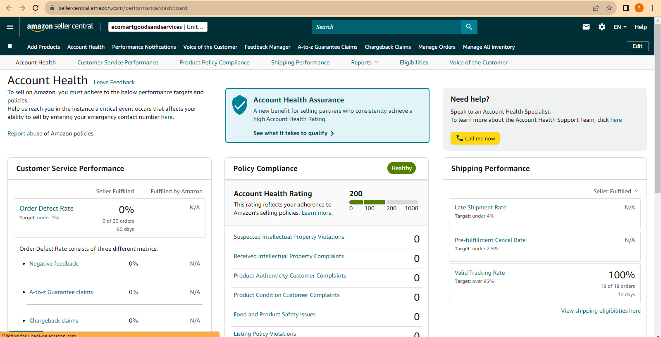The height and width of the screenshot is (337, 661).
Task: Expand the Reports dropdown menu
Action: pyautogui.click(x=365, y=62)
